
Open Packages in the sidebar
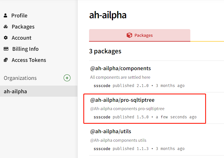pyautogui.click(x=23, y=27)
